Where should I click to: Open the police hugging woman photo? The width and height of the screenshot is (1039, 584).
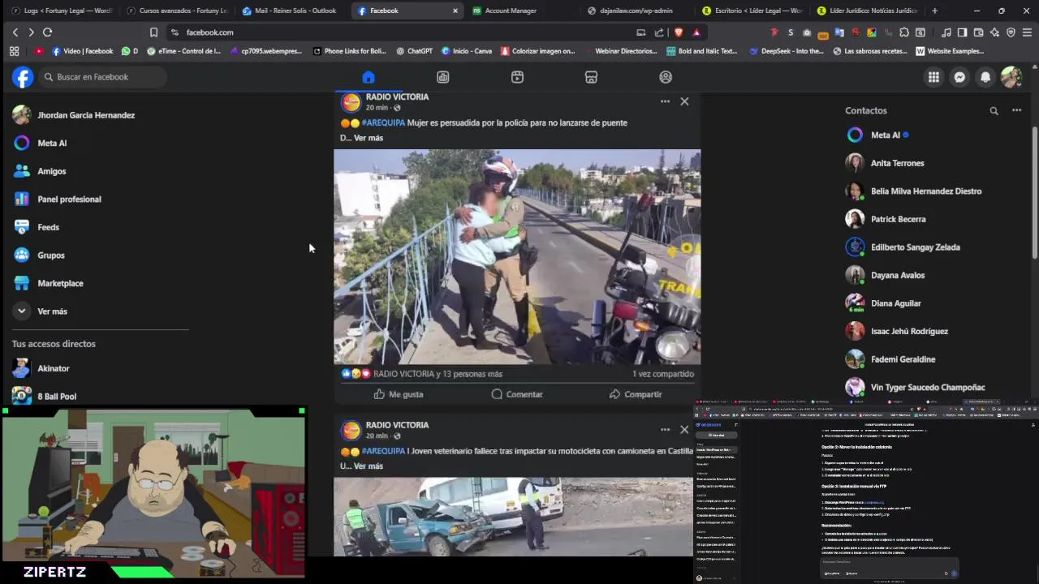click(x=517, y=257)
